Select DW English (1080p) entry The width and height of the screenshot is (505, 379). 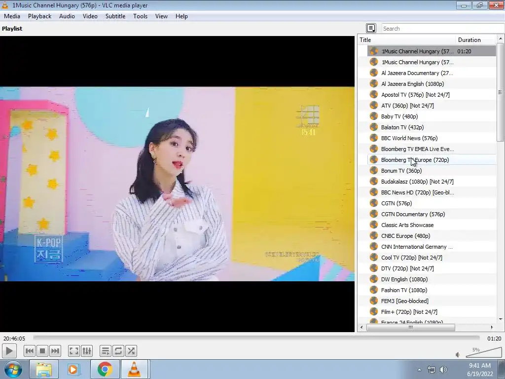[x=432, y=279]
